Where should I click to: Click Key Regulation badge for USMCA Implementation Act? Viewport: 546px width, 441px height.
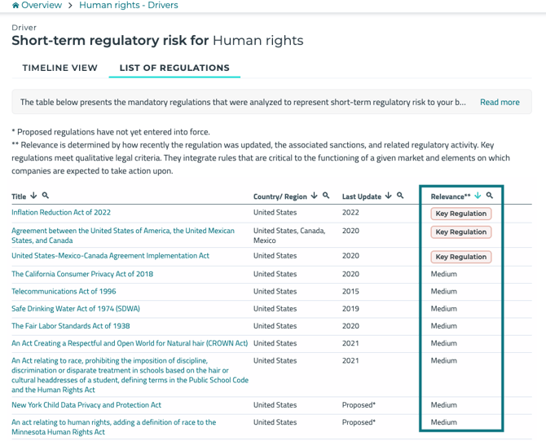[x=461, y=257]
